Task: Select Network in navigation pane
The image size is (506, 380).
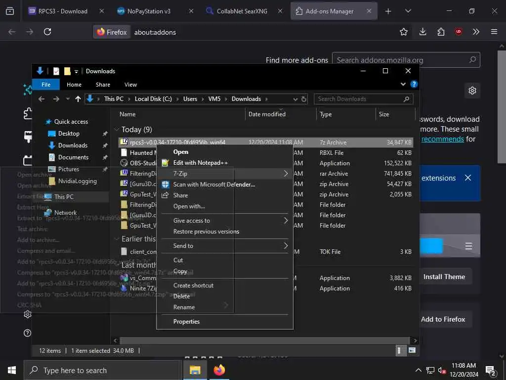Action: point(65,213)
